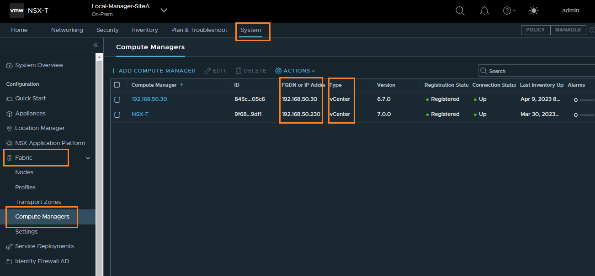This screenshot has height=276, width=595.
Task: Collapse the Fabric section chevron
Action: [88, 158]
